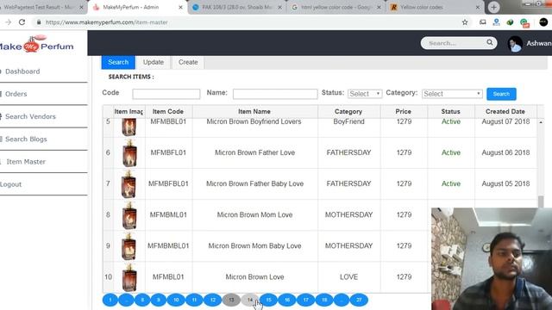Switch to the Create tab

point(188,62)
